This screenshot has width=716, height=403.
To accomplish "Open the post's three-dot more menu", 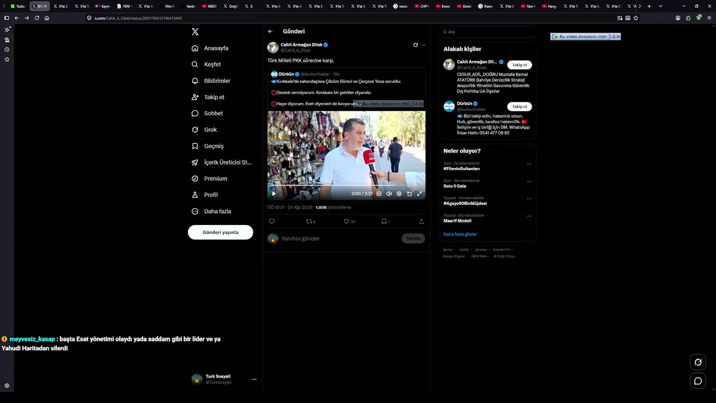I will (423, 45).
